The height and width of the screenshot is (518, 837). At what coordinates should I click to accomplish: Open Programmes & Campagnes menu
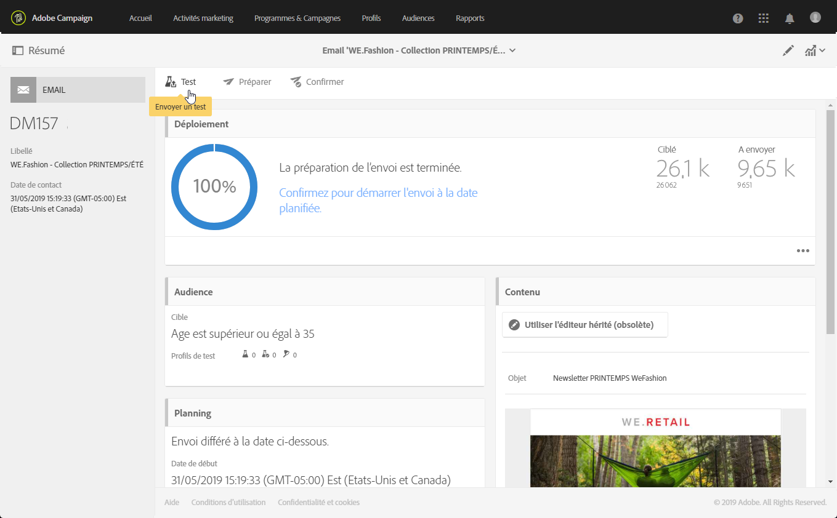(297, 18)
